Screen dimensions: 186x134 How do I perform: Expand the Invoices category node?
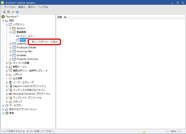coord(10,55)
